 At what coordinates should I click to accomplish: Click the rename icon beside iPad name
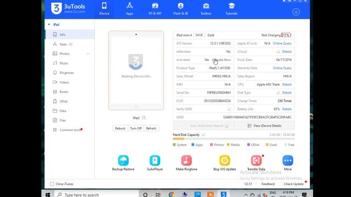coord(144,118)
